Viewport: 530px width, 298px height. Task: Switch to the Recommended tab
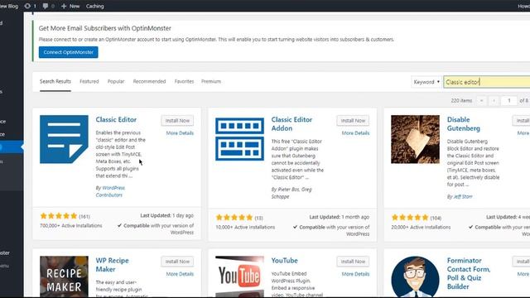coord(149,81)
